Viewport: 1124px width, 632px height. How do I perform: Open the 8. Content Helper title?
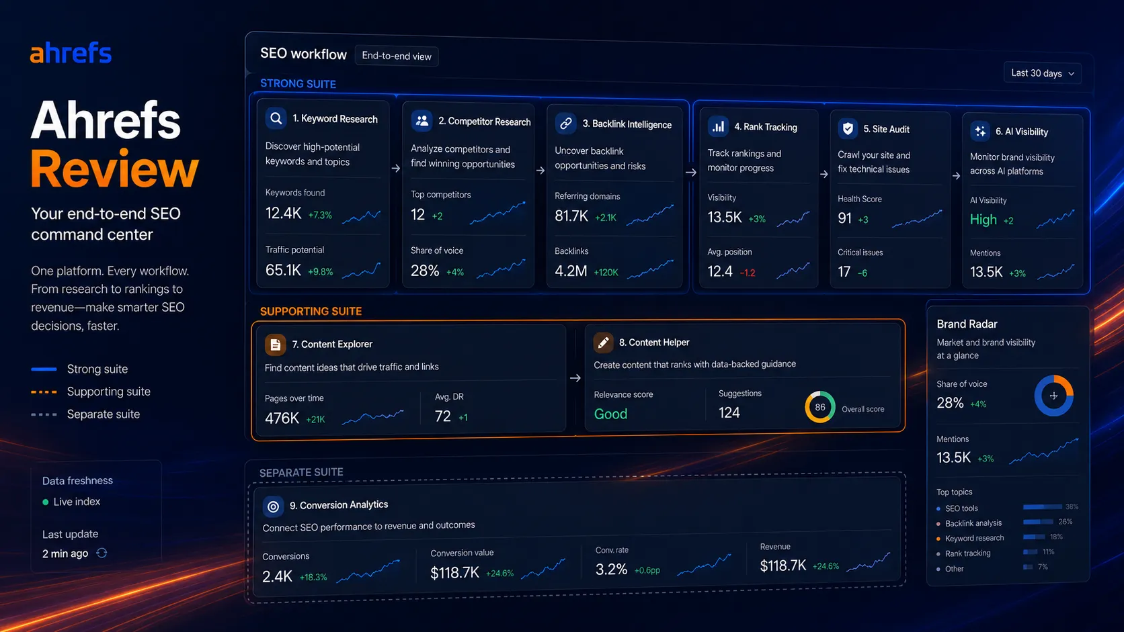pos(654,343)
